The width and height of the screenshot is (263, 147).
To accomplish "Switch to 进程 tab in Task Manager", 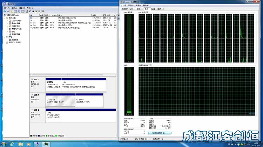I will 132,9.
